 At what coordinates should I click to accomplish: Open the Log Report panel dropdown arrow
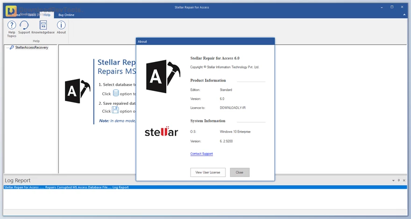point(393,180)
